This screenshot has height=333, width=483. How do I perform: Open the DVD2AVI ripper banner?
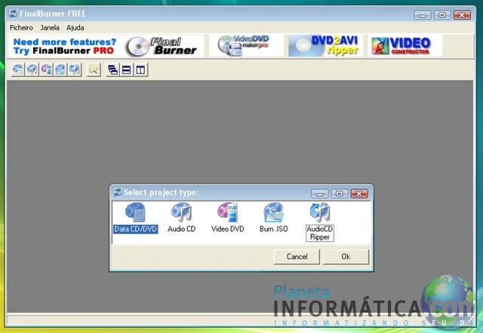tap(325, 45)
